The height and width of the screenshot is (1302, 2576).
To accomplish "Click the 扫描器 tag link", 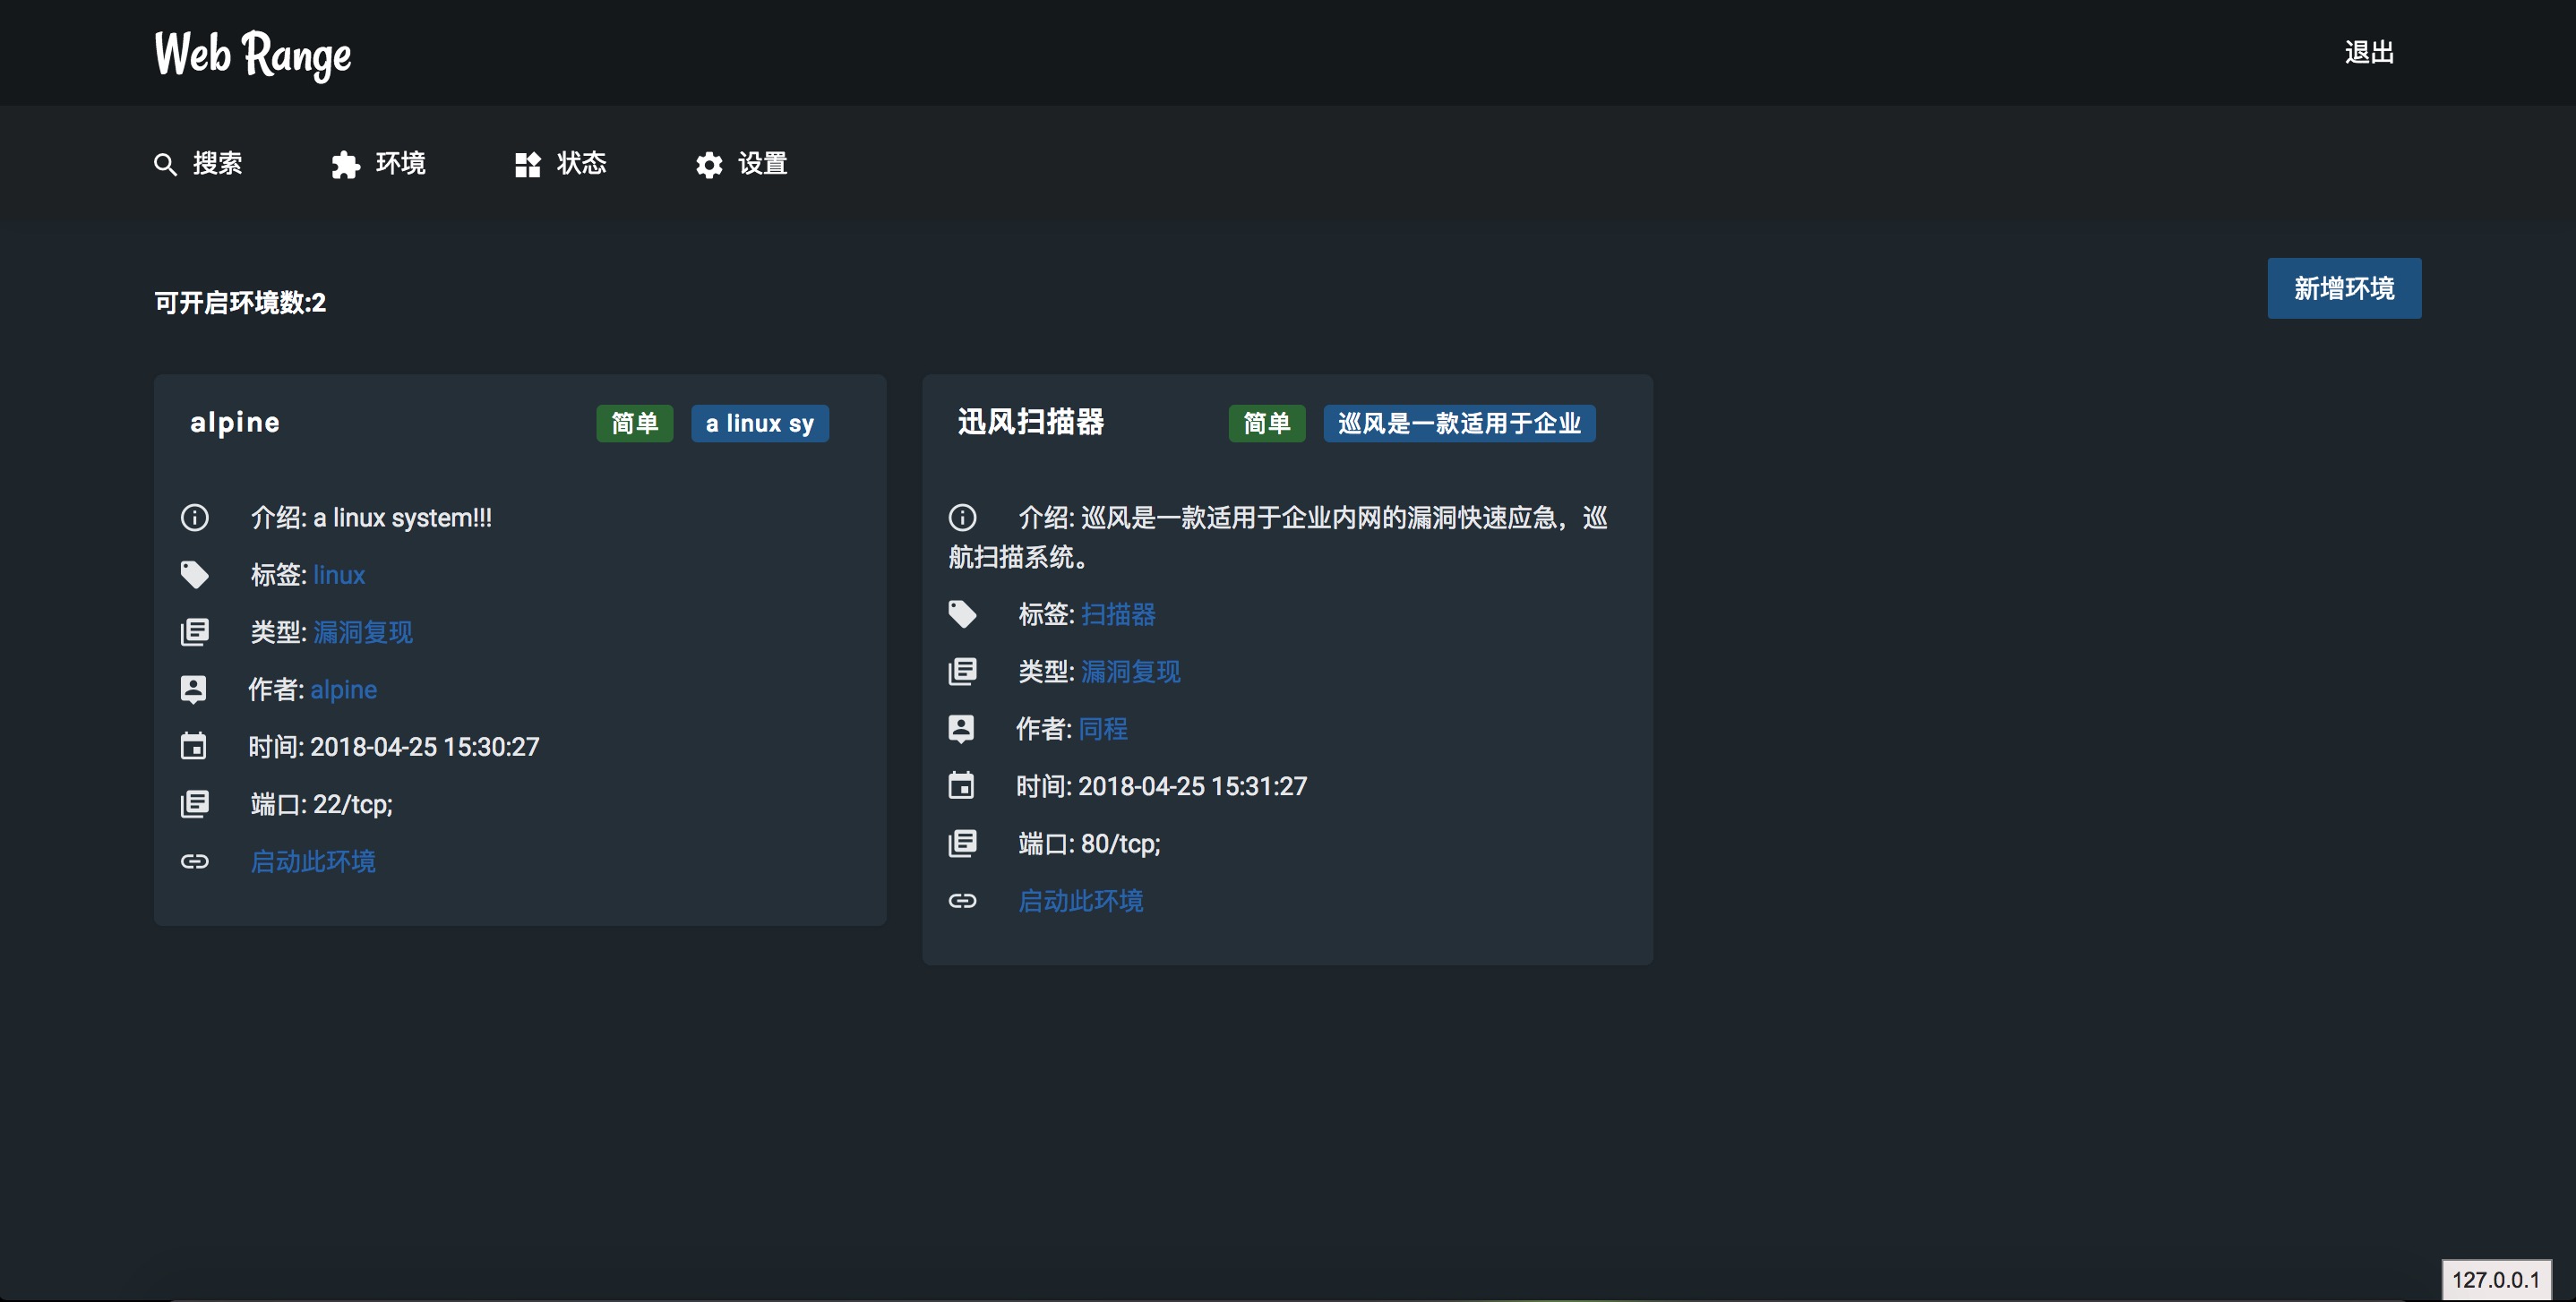I will (1118, 614).
